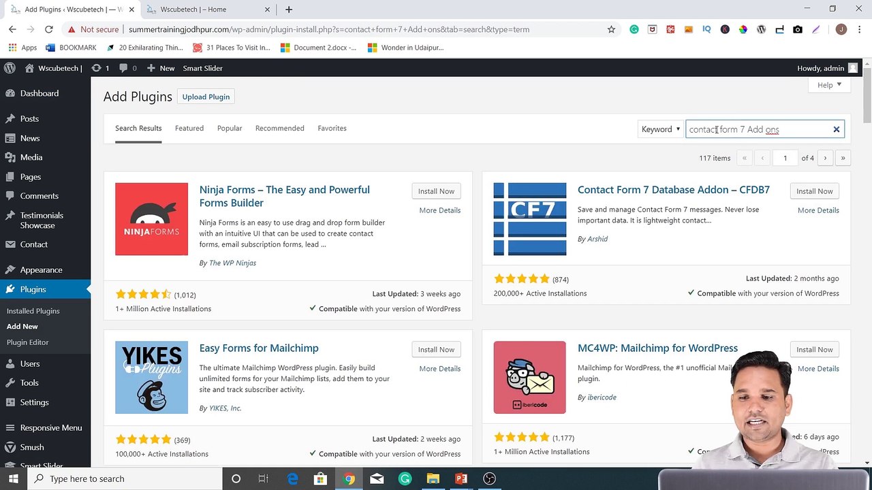Open the Contact Form 7 Database Addon title
Screen dimensions: 872x490
[x=674, y=190]
